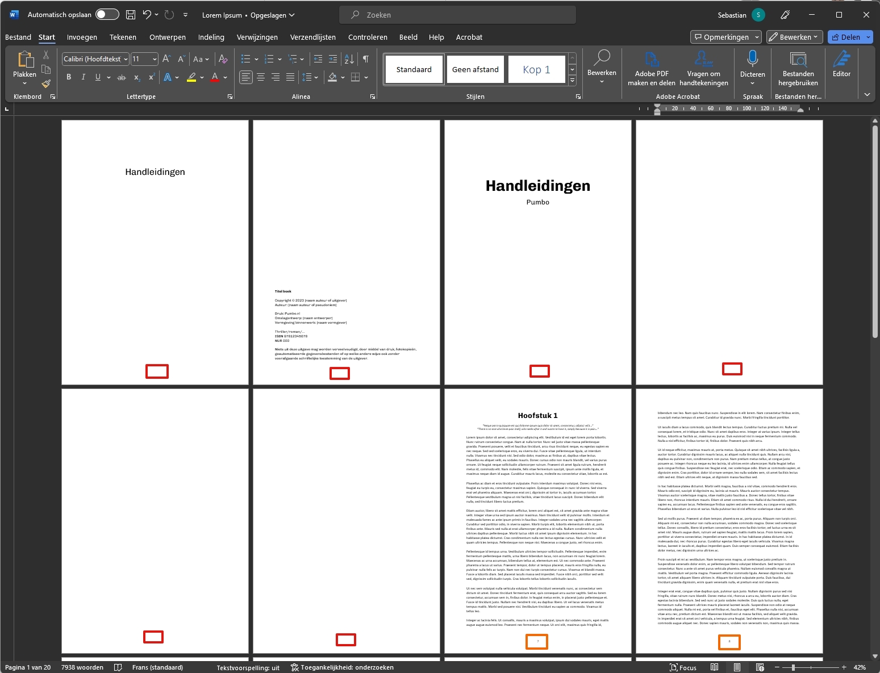880x673 pixels.
Task: Toggle underline formatting
Action: [98, 77]
